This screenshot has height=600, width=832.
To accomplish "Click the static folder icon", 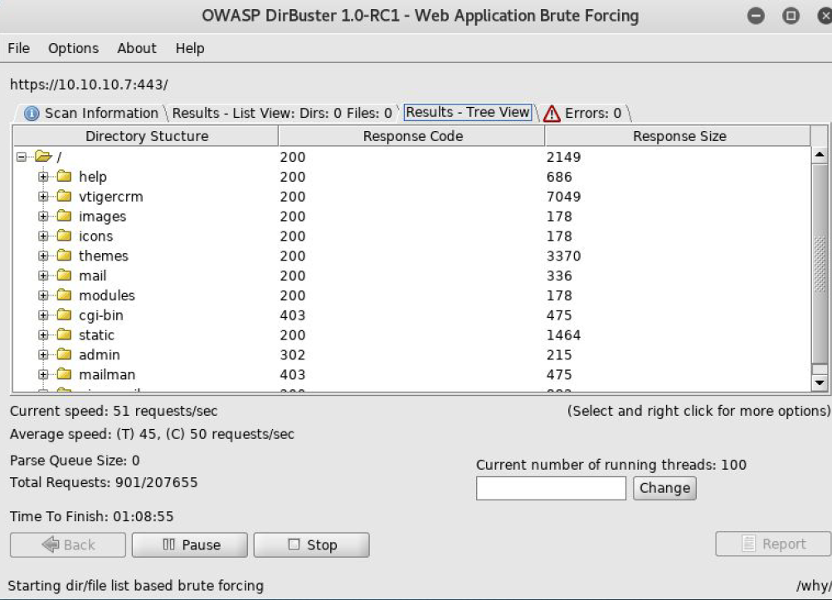I will (64, 335).
